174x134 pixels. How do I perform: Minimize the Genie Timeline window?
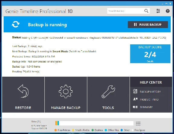pyautogui.click(x=163, y=4)
